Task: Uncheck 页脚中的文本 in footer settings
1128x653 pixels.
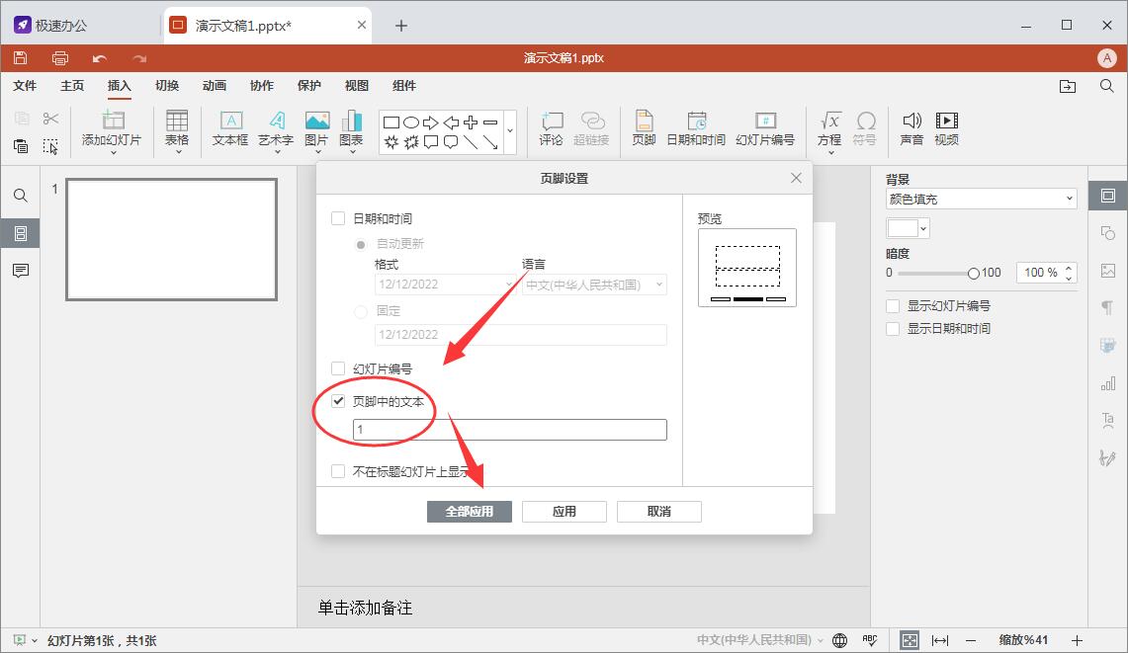Action: click(337, 402)
